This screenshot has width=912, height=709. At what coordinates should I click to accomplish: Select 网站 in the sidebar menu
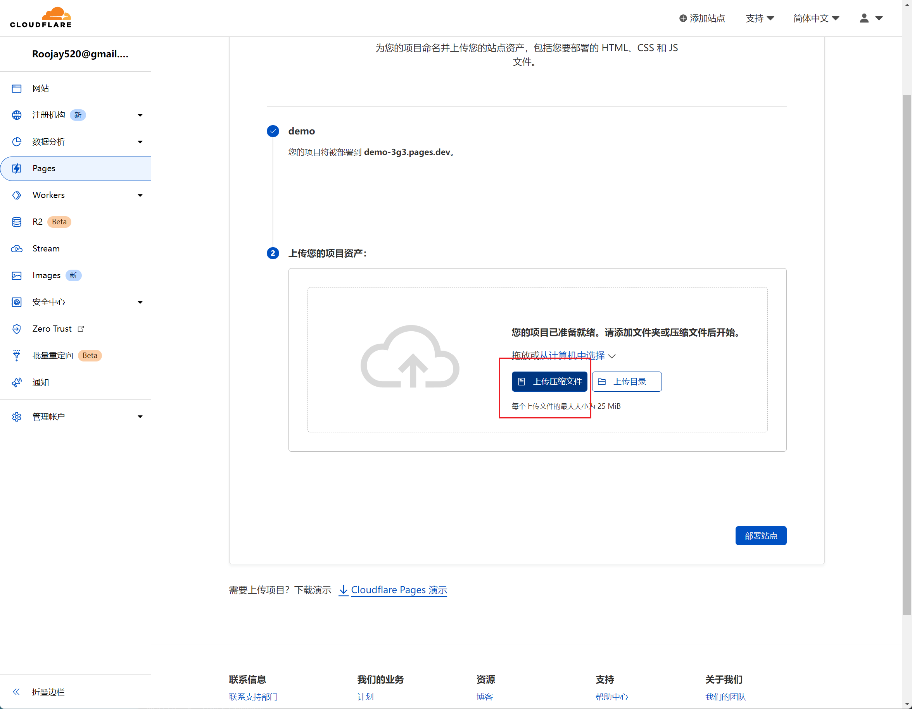40,88
